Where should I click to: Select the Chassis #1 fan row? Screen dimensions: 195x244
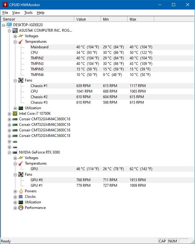click(112, 86)
